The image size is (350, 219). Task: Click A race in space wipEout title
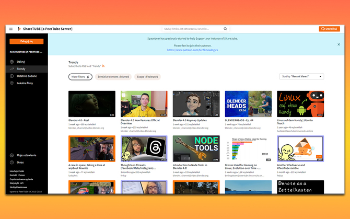pos(87,167)
